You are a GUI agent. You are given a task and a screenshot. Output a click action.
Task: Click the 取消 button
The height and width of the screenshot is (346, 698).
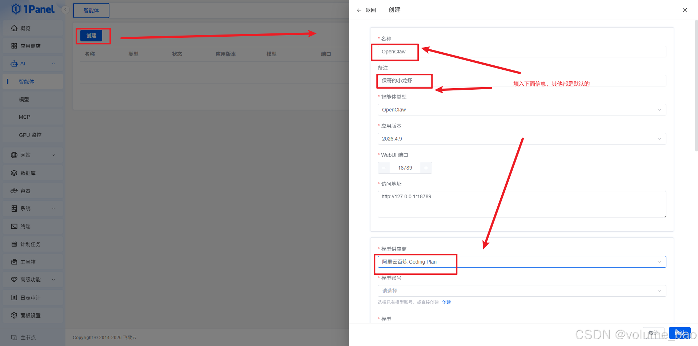click(654, 333)
